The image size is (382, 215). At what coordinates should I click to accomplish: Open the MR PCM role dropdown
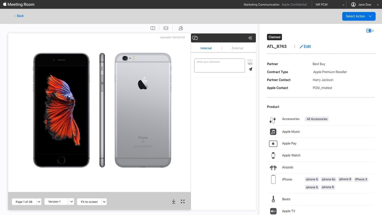point(330,5)
